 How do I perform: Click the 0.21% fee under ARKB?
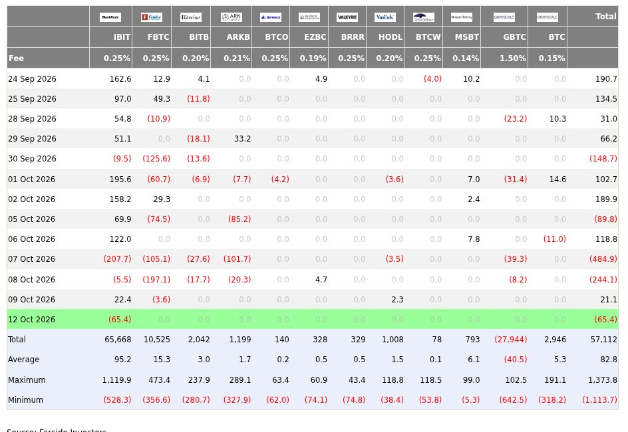[x=237, y=58]
